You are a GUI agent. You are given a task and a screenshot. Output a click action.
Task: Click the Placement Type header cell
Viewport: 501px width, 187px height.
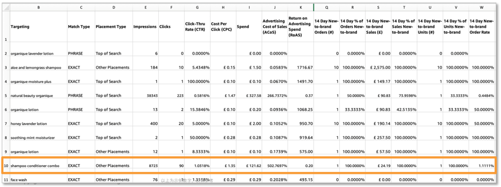coord(114,27)
